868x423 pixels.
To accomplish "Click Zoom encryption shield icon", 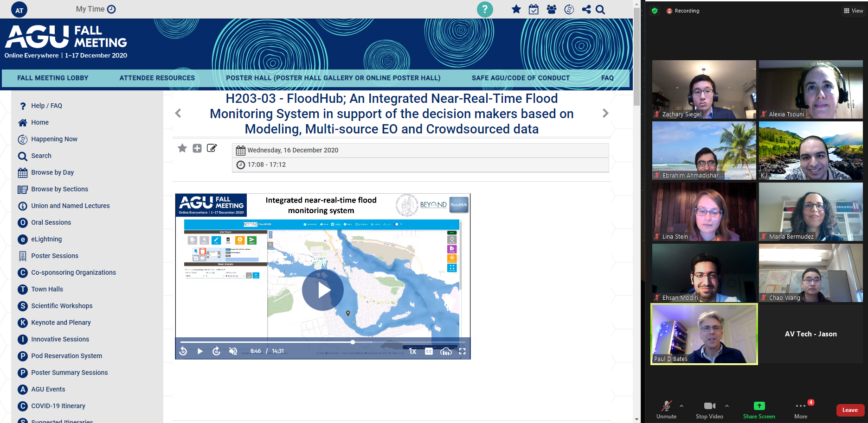I will click(655, 11).
